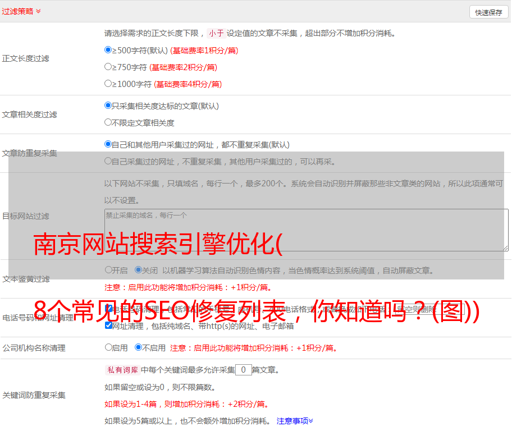Click red note 如果设为1-4篇 text

point(187,404)
